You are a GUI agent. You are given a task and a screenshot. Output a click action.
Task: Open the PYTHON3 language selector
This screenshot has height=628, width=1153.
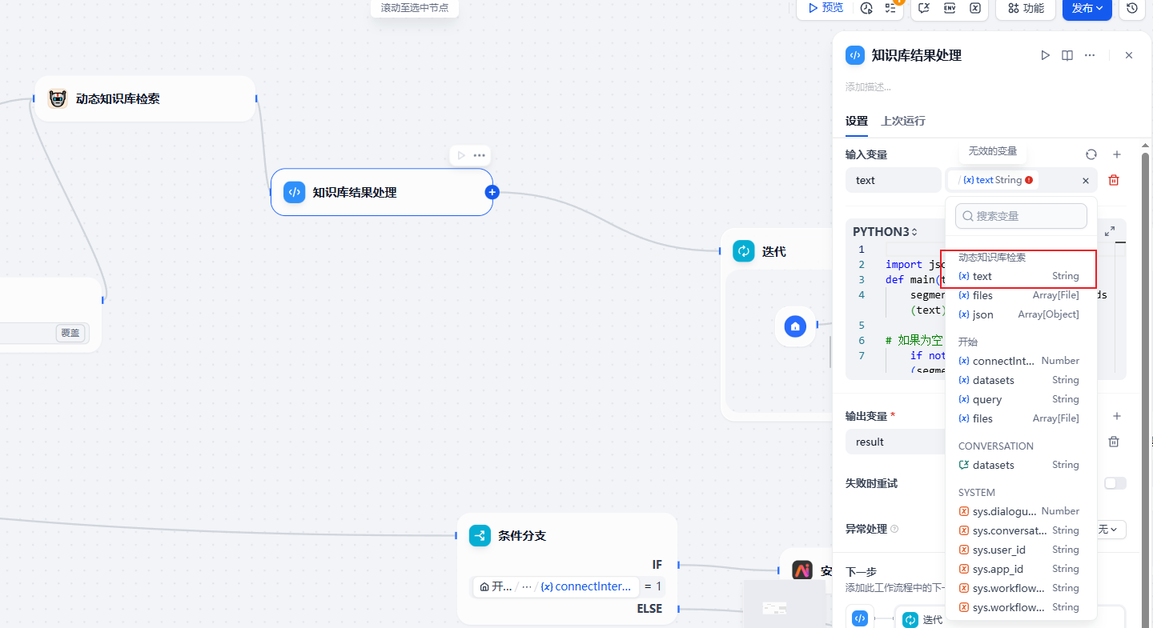point(885,232)
